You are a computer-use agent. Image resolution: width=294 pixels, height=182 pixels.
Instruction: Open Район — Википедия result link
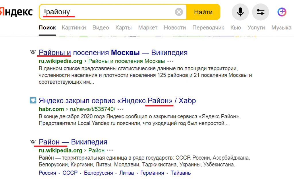pyautogui.click(x=73, y=142)
